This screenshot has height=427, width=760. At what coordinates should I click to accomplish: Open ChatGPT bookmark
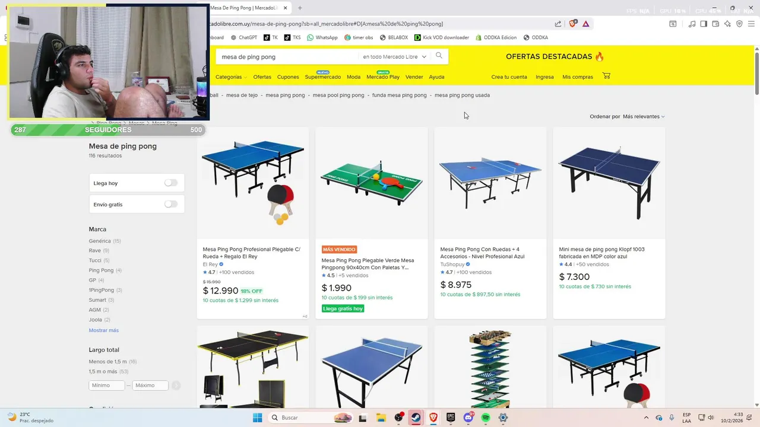pyautogui.click(x=244, y=37)
